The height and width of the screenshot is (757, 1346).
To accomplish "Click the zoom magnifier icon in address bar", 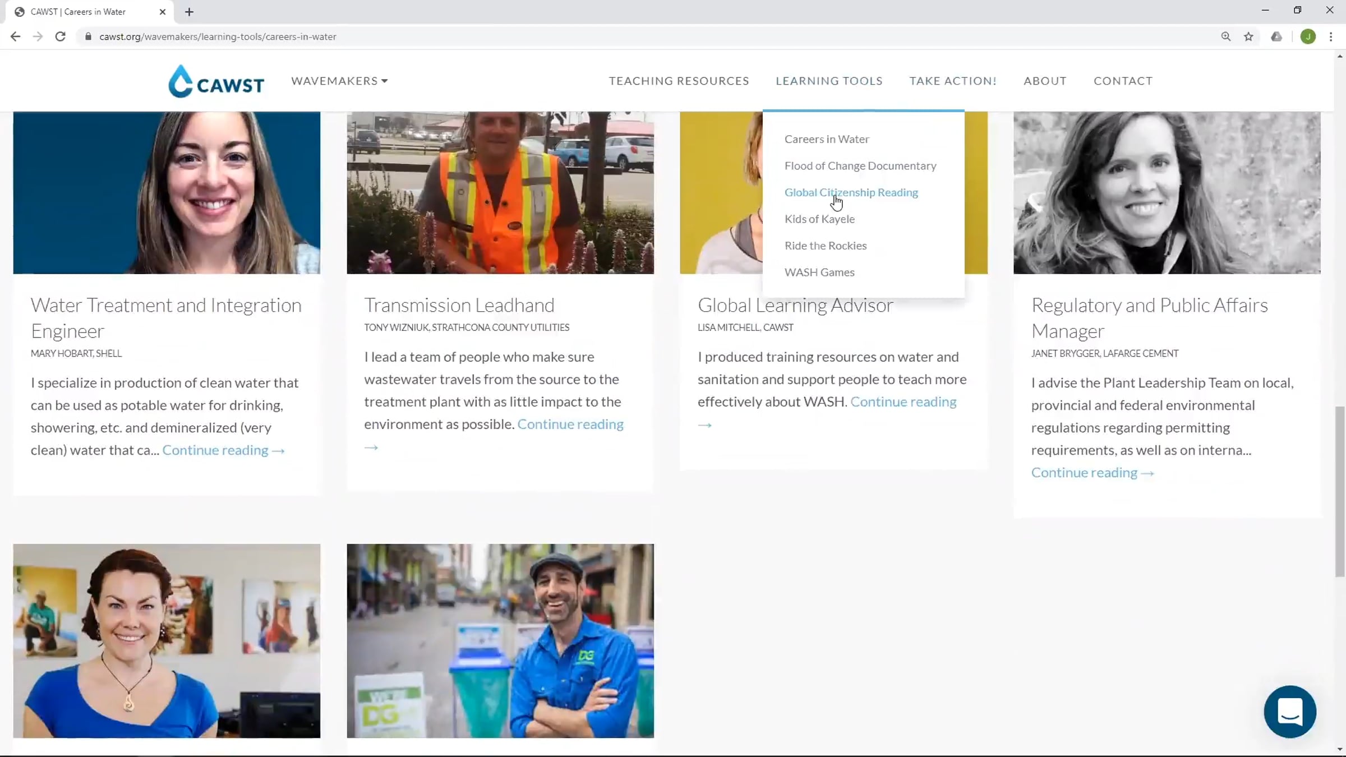I will (x=1226, y=36).
